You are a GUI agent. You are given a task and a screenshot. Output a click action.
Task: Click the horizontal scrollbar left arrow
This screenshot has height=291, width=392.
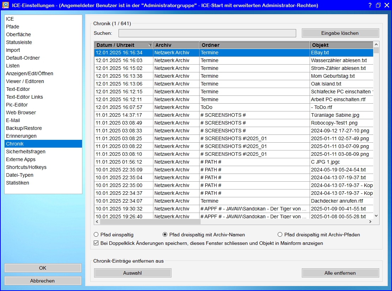pos(97,221)
